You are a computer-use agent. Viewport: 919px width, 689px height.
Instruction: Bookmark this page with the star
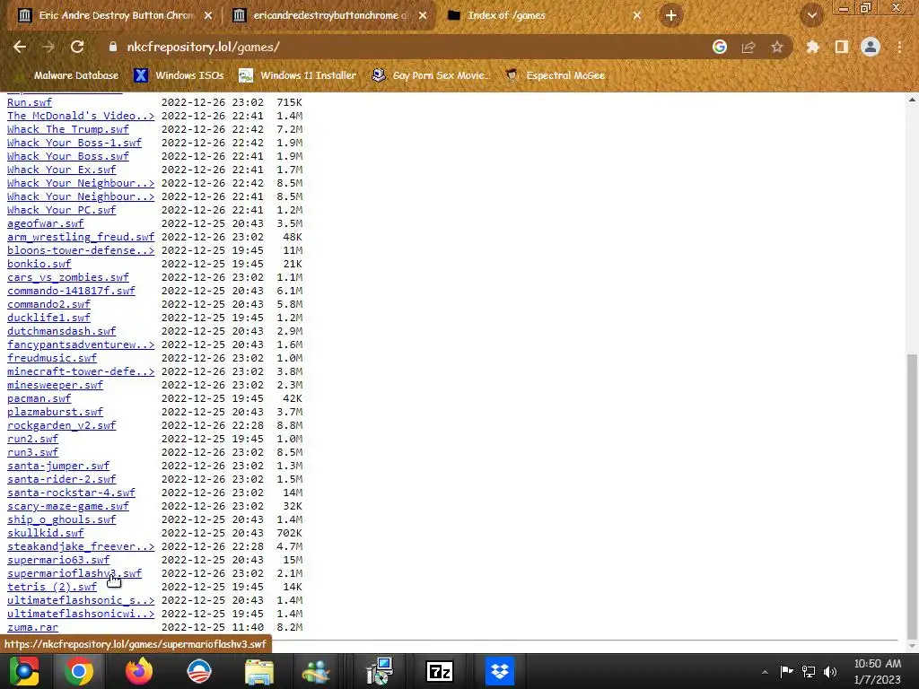777,47
